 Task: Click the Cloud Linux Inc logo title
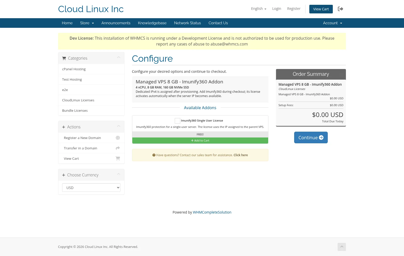91,9
